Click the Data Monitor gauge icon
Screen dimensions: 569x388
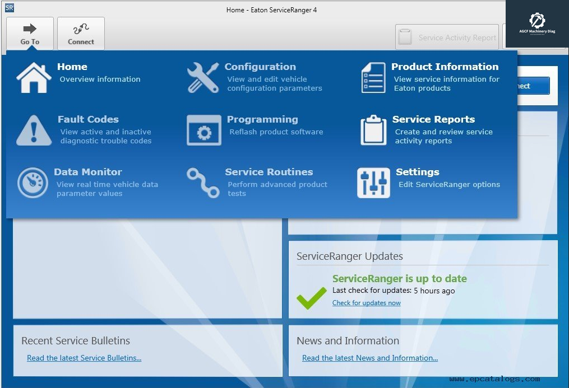(32, 181)
